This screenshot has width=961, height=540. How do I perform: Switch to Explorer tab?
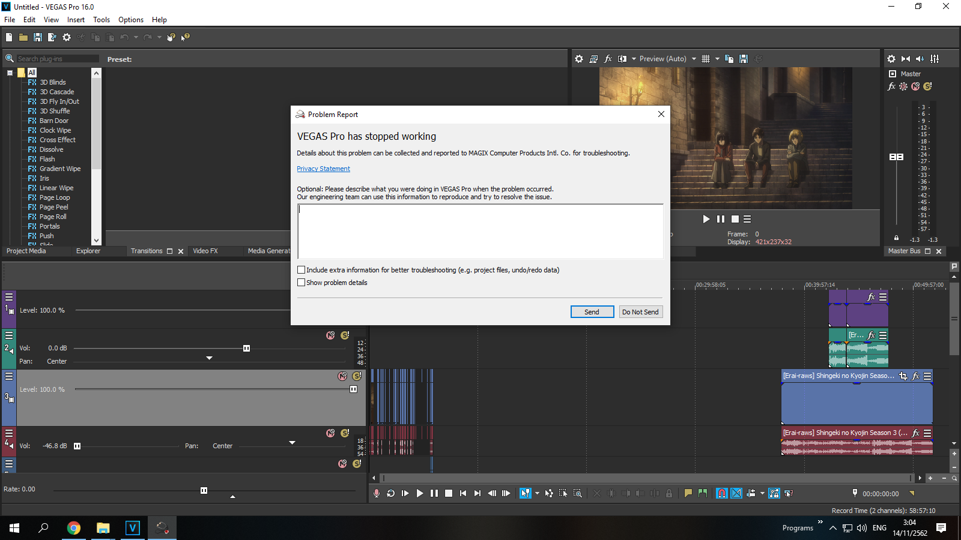pos(88,251)
